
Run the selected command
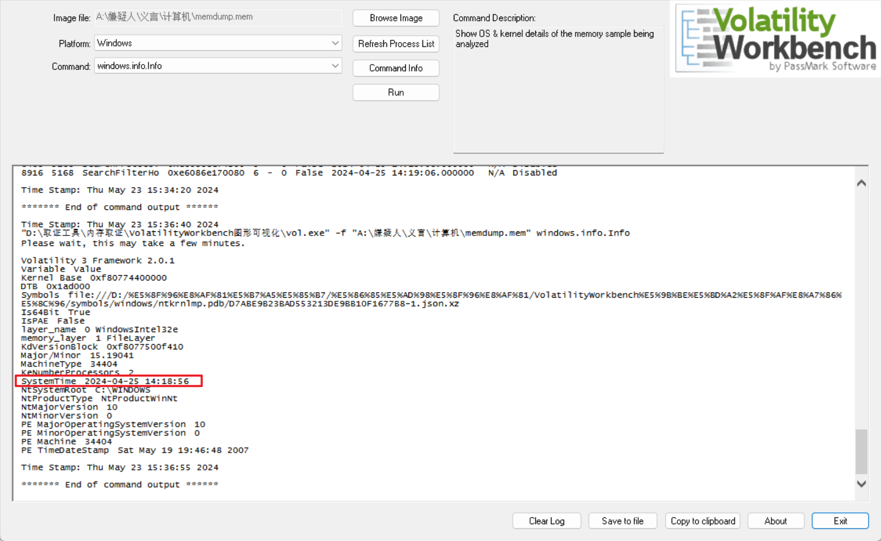(x=396, y=92)
